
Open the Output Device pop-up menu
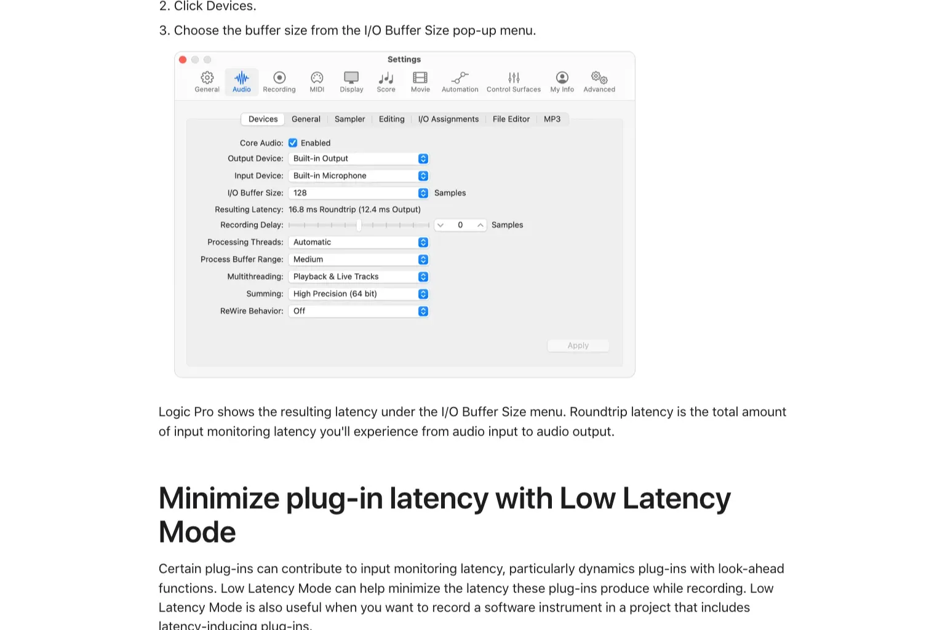(358, 159)
